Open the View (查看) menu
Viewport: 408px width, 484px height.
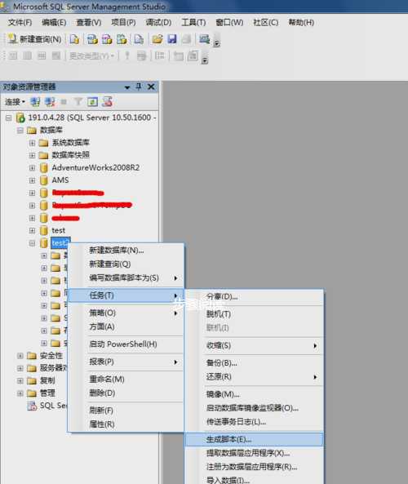pyautogui.click(x=89, y=22)
